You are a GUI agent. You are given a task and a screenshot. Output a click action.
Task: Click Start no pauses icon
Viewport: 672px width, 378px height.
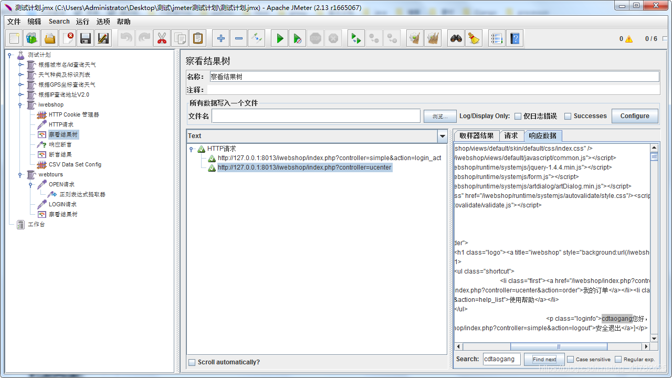[298, 38]
